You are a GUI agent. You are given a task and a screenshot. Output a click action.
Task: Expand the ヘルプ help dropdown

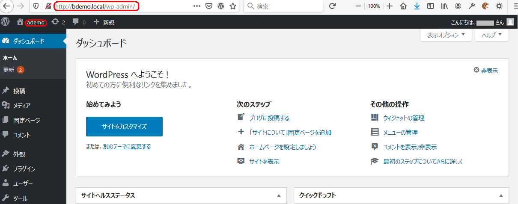pos(492,35)
